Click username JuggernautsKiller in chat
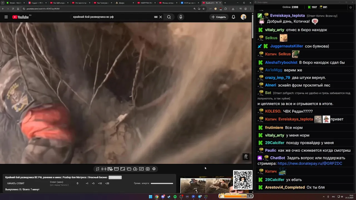The image size is (356, 200). pyautogui.click(x=286, y=46)
